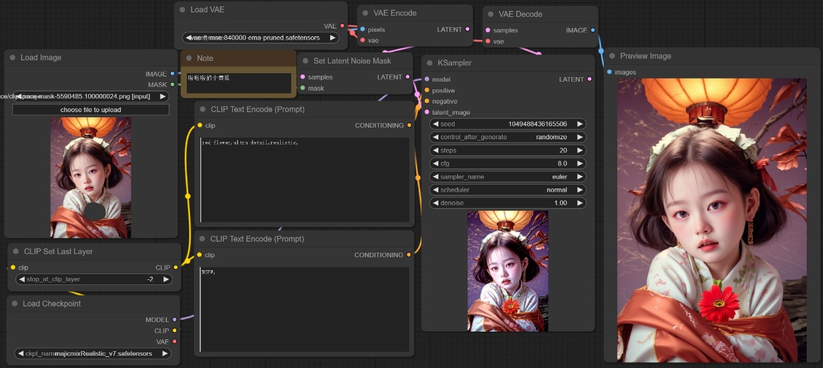Collapse the Preview Image node via title dot
This screenshot has height=368, width=823.
(x=612, y=56)
